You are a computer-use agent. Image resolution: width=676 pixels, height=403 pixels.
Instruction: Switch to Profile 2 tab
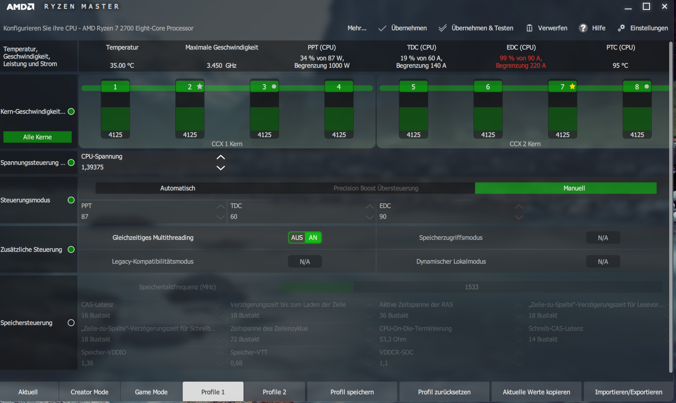[x=274, y=392]
